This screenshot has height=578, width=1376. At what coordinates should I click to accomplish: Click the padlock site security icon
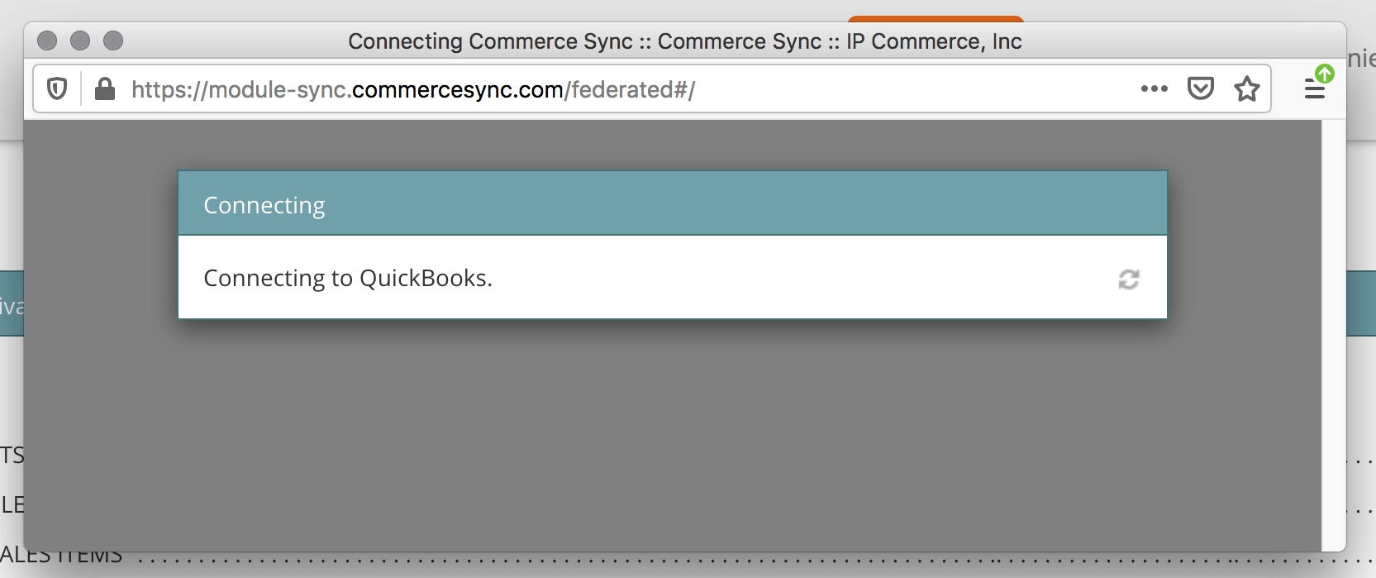tap(105, 88)
